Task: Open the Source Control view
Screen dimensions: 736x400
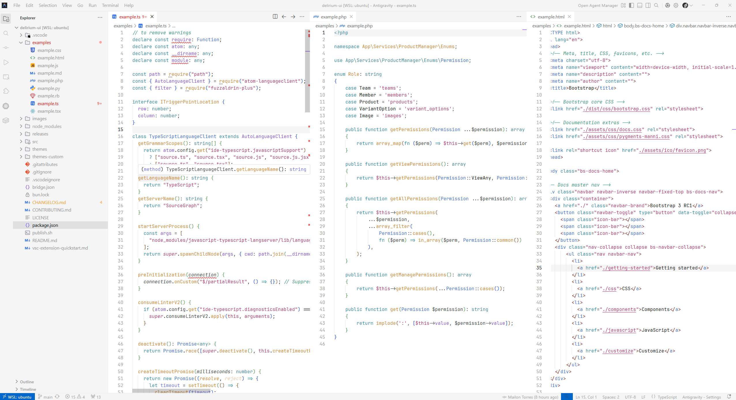Action: pos(6,48)
